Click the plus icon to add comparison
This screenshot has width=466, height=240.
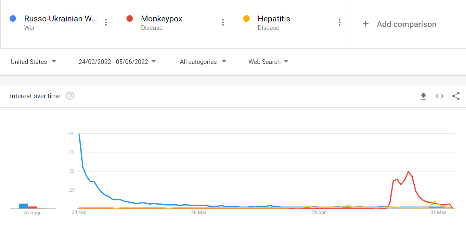365,24
